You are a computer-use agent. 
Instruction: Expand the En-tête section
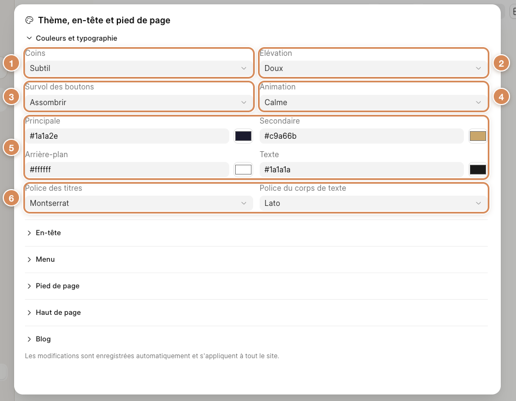(x=256, y=233)
